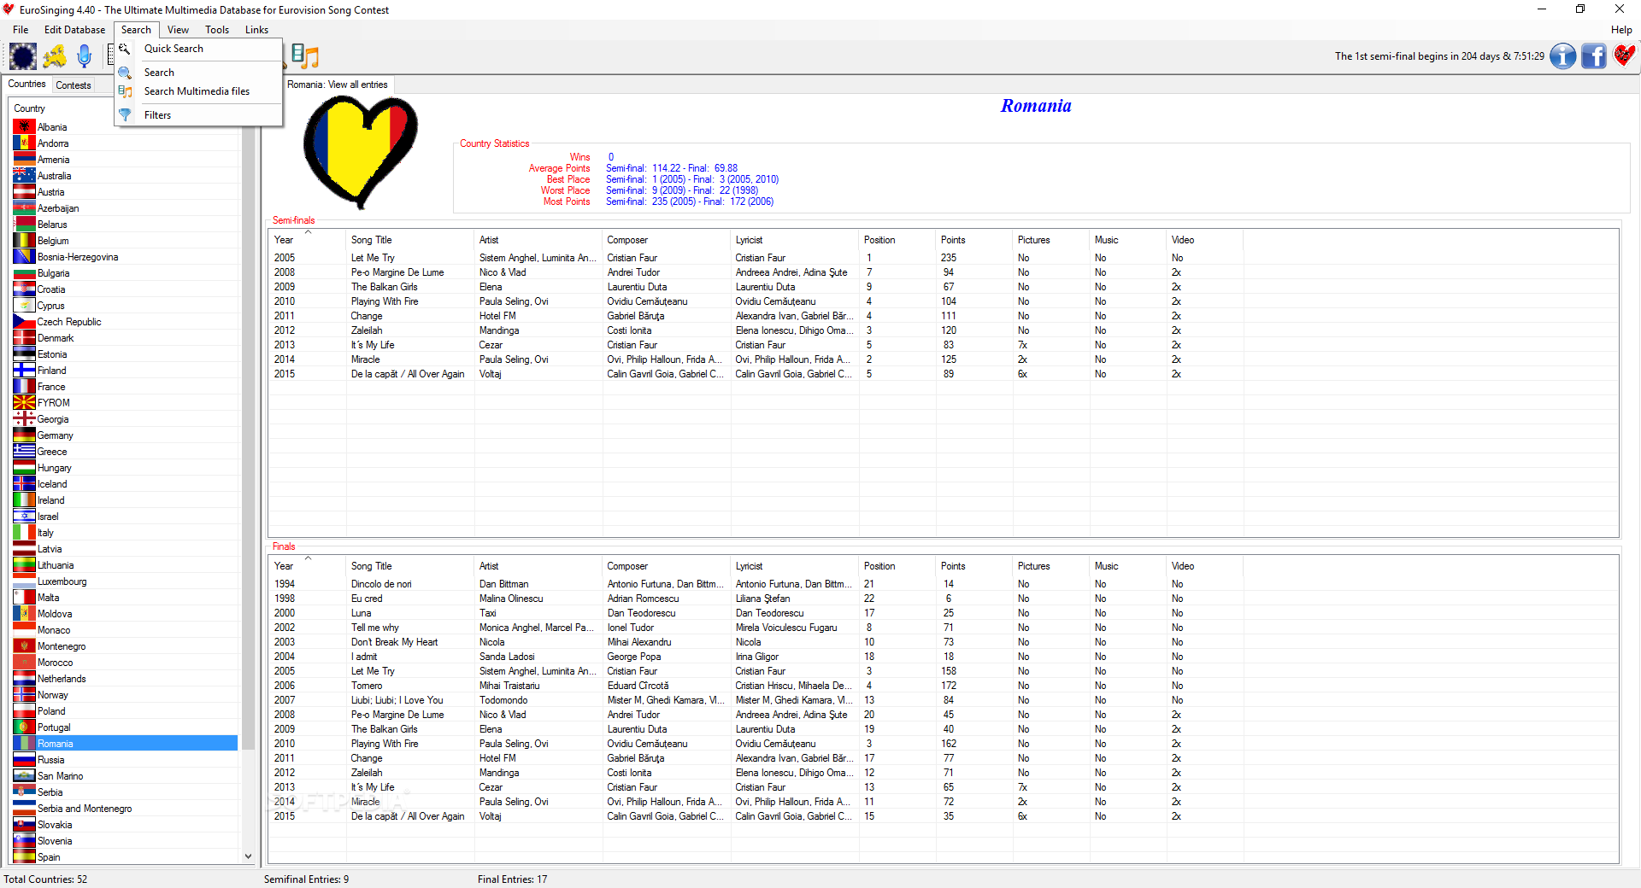Sort semi-finals table by Year column

308,240
